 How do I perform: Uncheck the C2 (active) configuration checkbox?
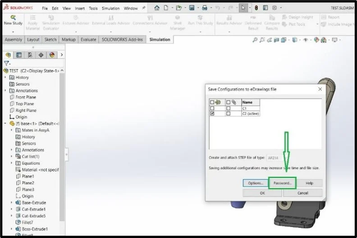click(x=212, y=114)
